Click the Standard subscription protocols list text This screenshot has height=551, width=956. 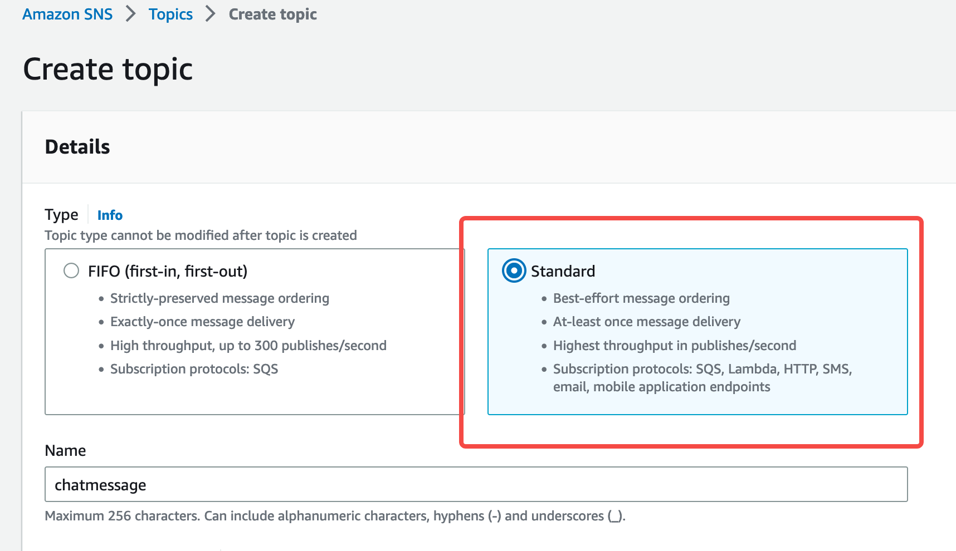click(703, 378)
